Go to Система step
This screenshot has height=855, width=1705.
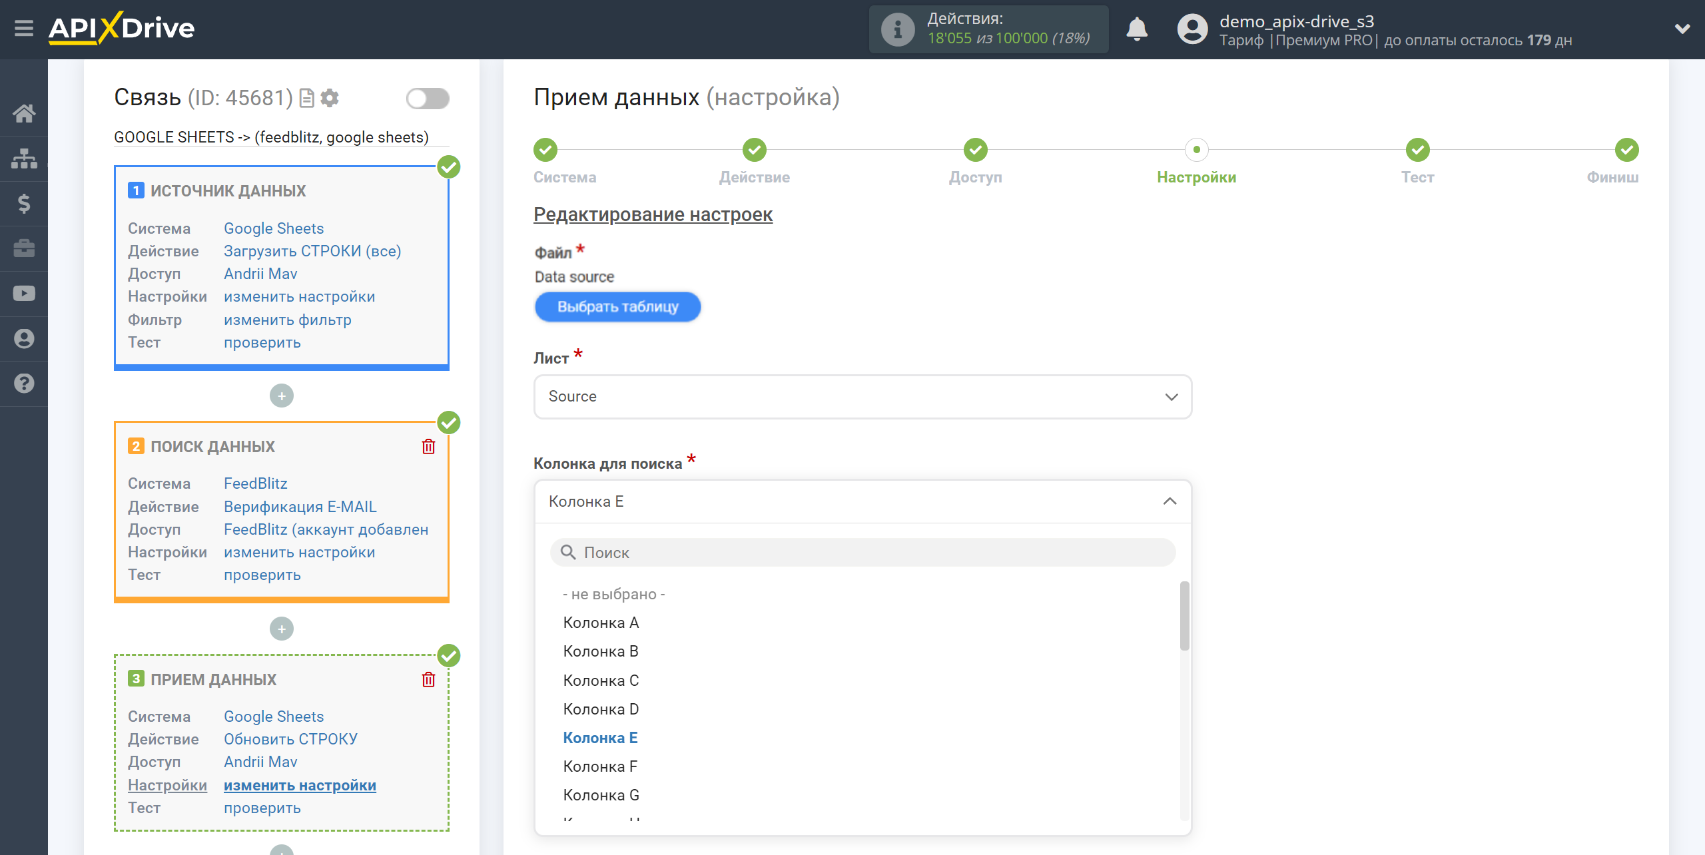click(545, 150)
